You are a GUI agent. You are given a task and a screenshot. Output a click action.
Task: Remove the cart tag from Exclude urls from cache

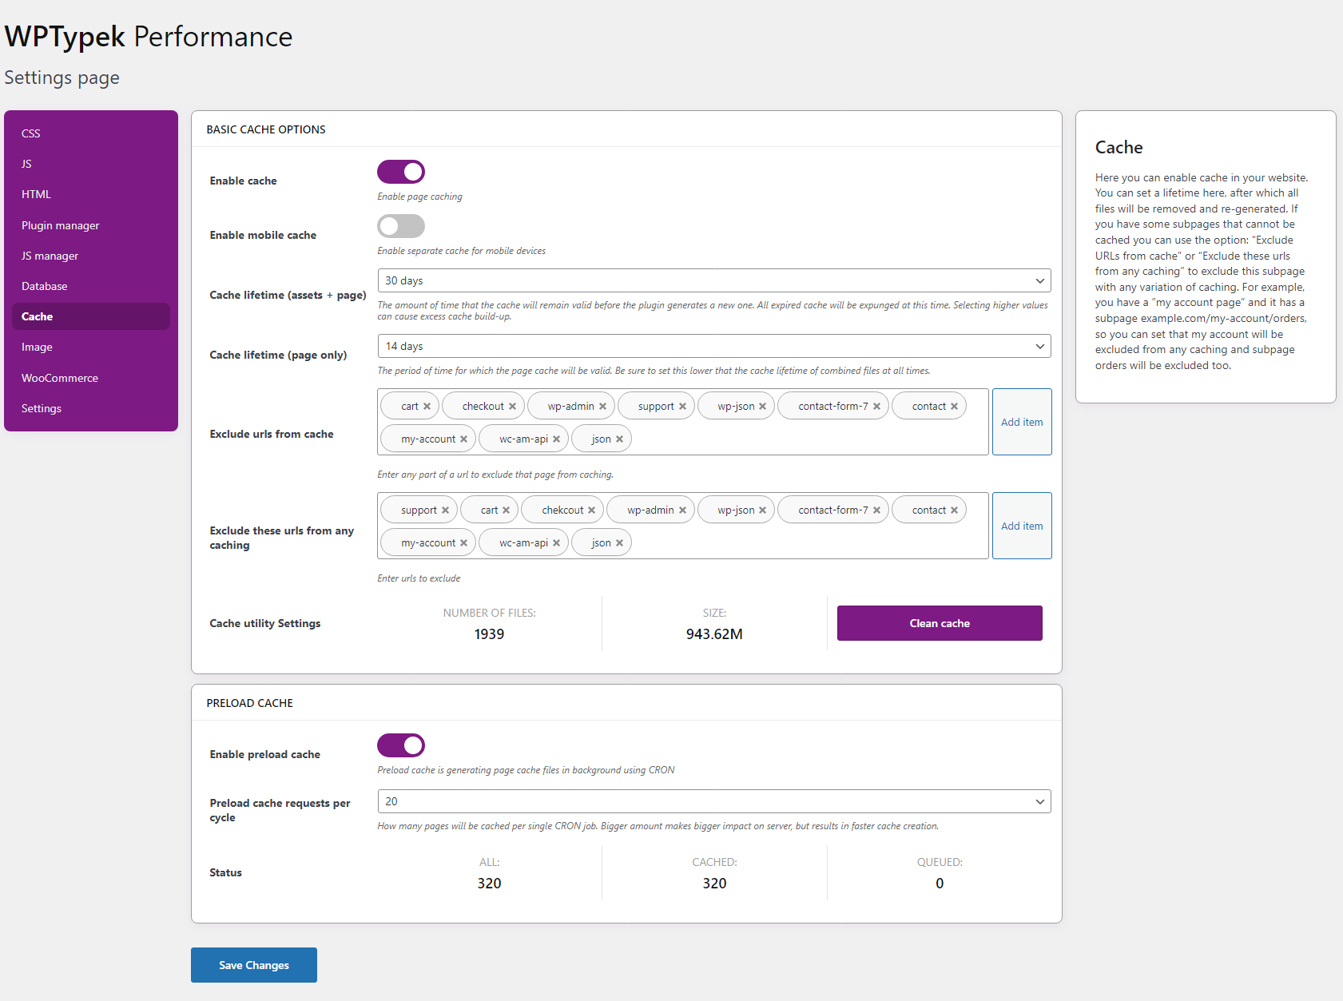click(427, 407)
